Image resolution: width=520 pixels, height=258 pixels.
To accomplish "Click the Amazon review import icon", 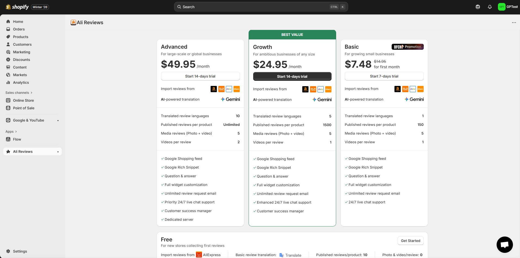I will pos(213,89).
